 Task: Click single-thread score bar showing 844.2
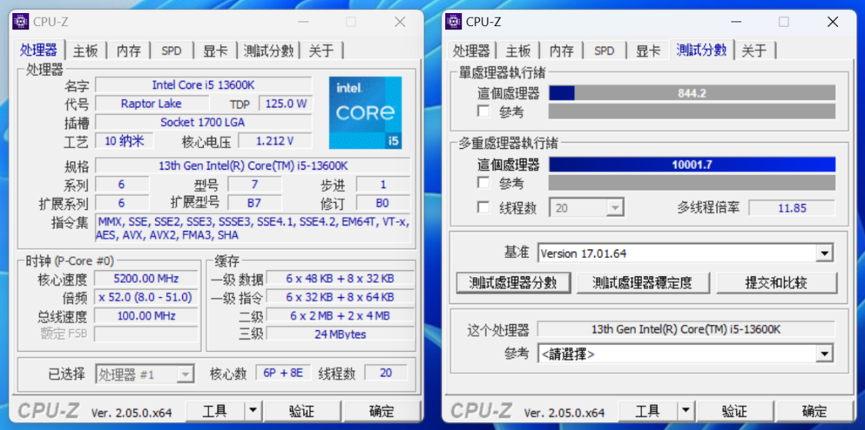692,93
